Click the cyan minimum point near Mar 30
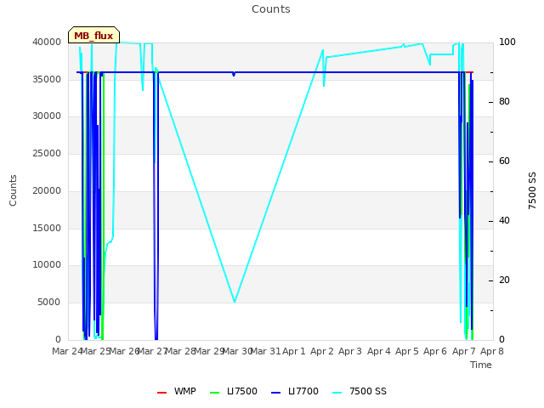This screenshot has height=408, width=544. [x=235, y=302]
